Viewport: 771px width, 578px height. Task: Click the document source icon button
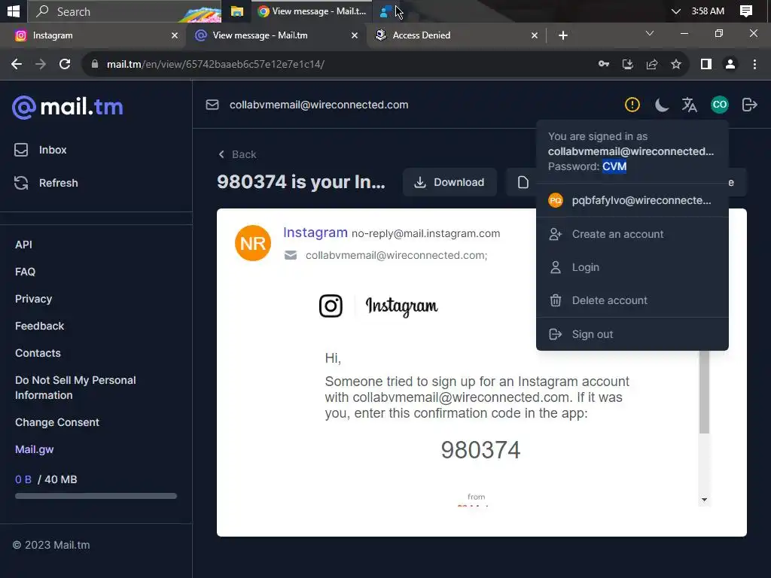coord(523,182)
